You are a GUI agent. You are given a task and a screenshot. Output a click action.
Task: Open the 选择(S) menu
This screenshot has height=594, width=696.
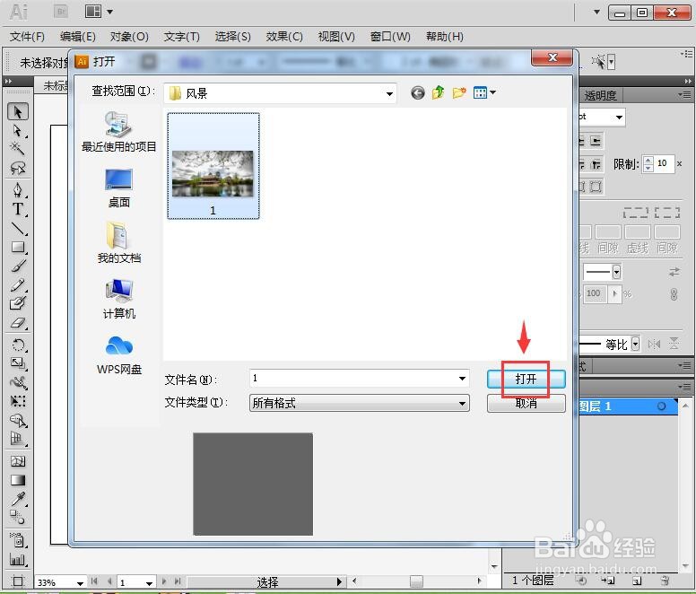point(232,37)
